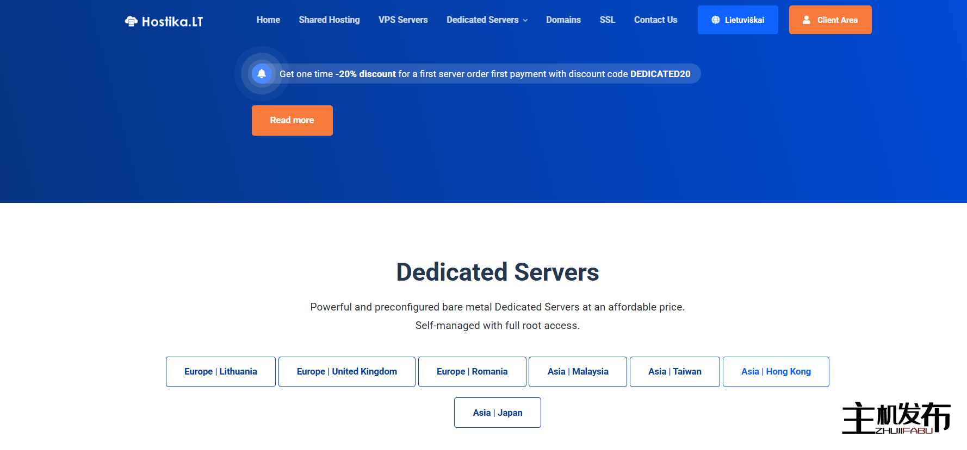Image resolution: width=967 pixels, height=450 pixels.
Task: Open the Home menu item
Action: pyautogui.click(x=268, y=20)
